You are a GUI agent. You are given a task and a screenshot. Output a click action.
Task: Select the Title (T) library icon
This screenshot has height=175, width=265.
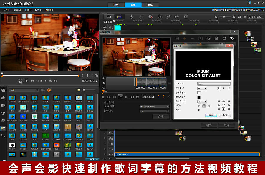pyautogui.click(x=3, y=113)
